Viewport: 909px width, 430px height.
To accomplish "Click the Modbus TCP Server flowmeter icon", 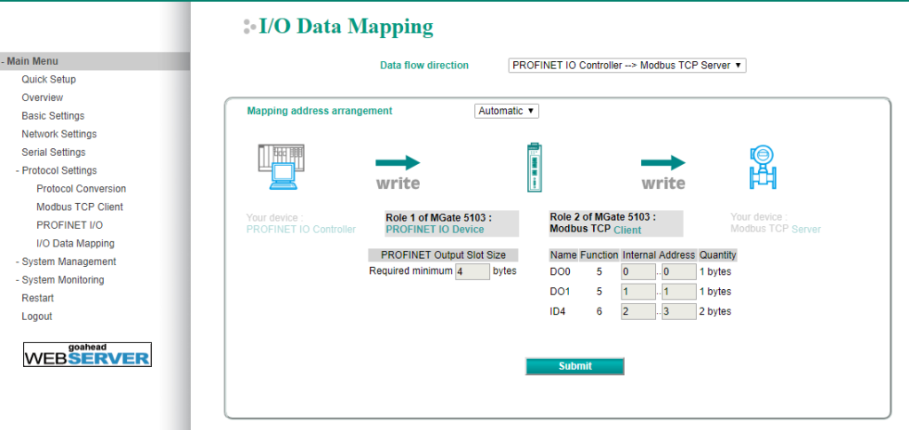I will pos(761,167).
